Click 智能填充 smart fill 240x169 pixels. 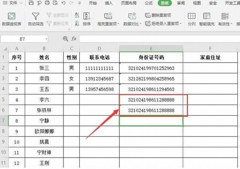(207, 19)
